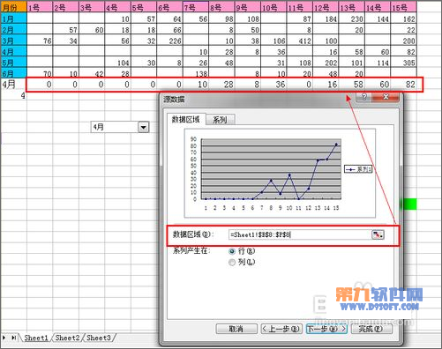Select the 6月 row label cell

(x=13, y=73)
